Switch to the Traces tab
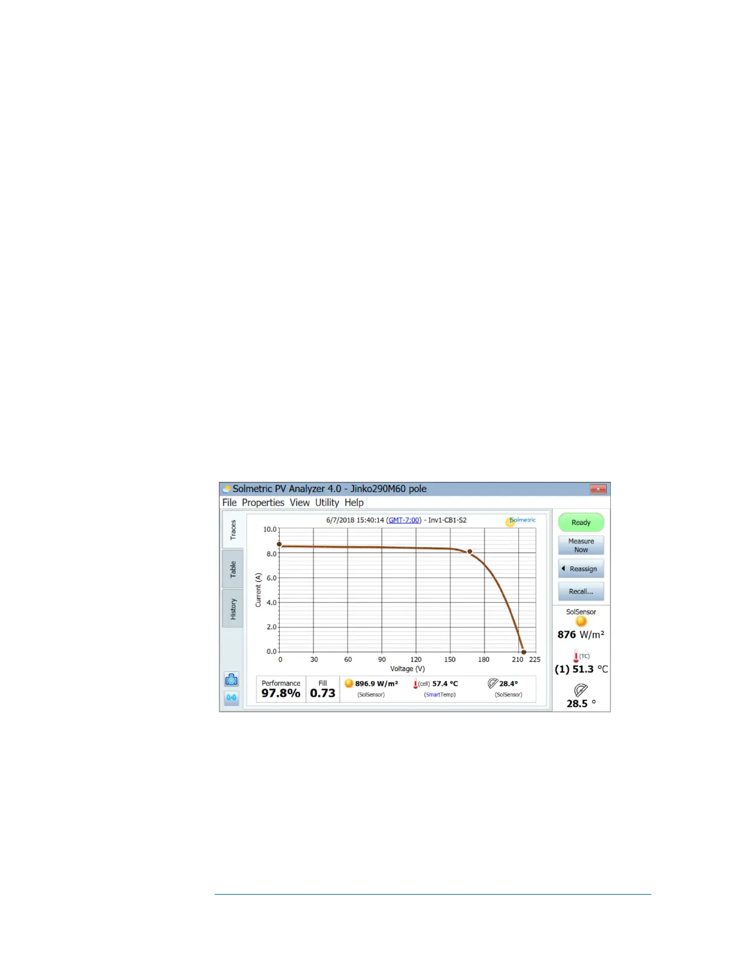The height and width of the screenshot is (953, 736). (233, 530)
